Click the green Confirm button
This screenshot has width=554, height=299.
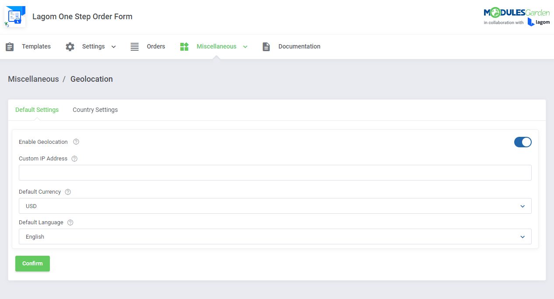pyautogui.click(x=32, y=264)
